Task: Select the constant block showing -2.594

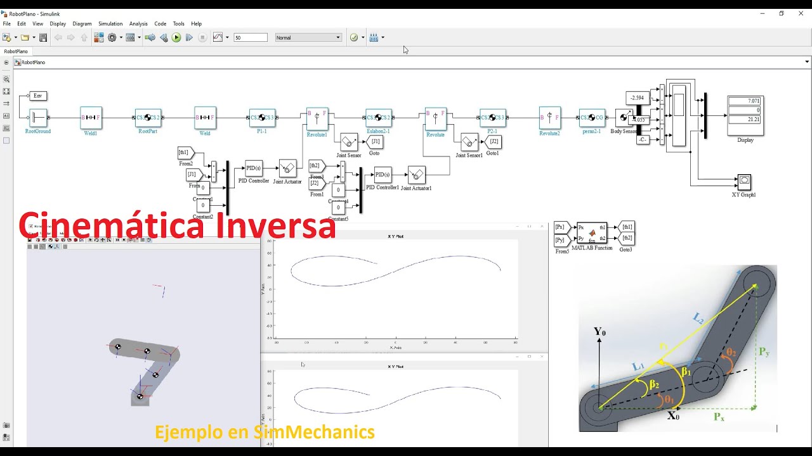Action: click(638, 98)
